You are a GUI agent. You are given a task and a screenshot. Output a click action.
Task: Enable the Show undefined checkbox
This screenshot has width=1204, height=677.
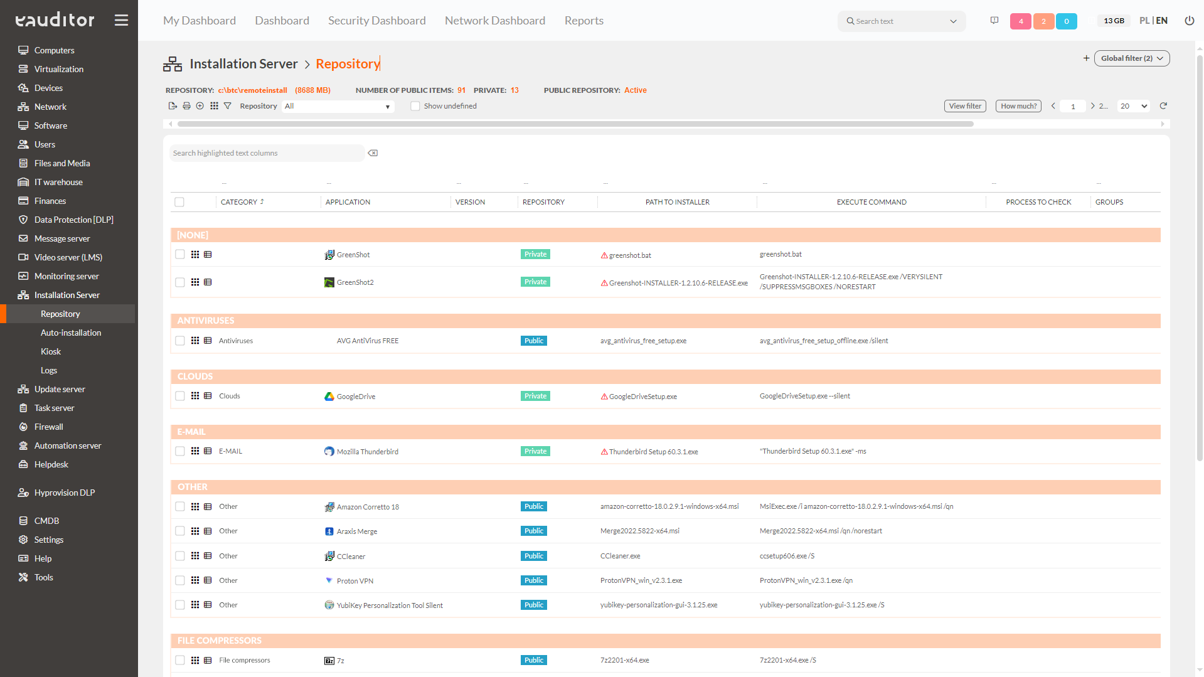(x=415, y=106)
